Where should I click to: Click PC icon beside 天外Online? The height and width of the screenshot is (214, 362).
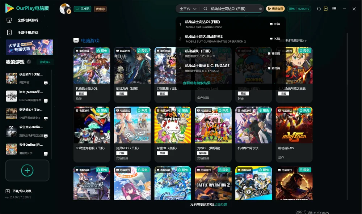click(x=46, y=154)
